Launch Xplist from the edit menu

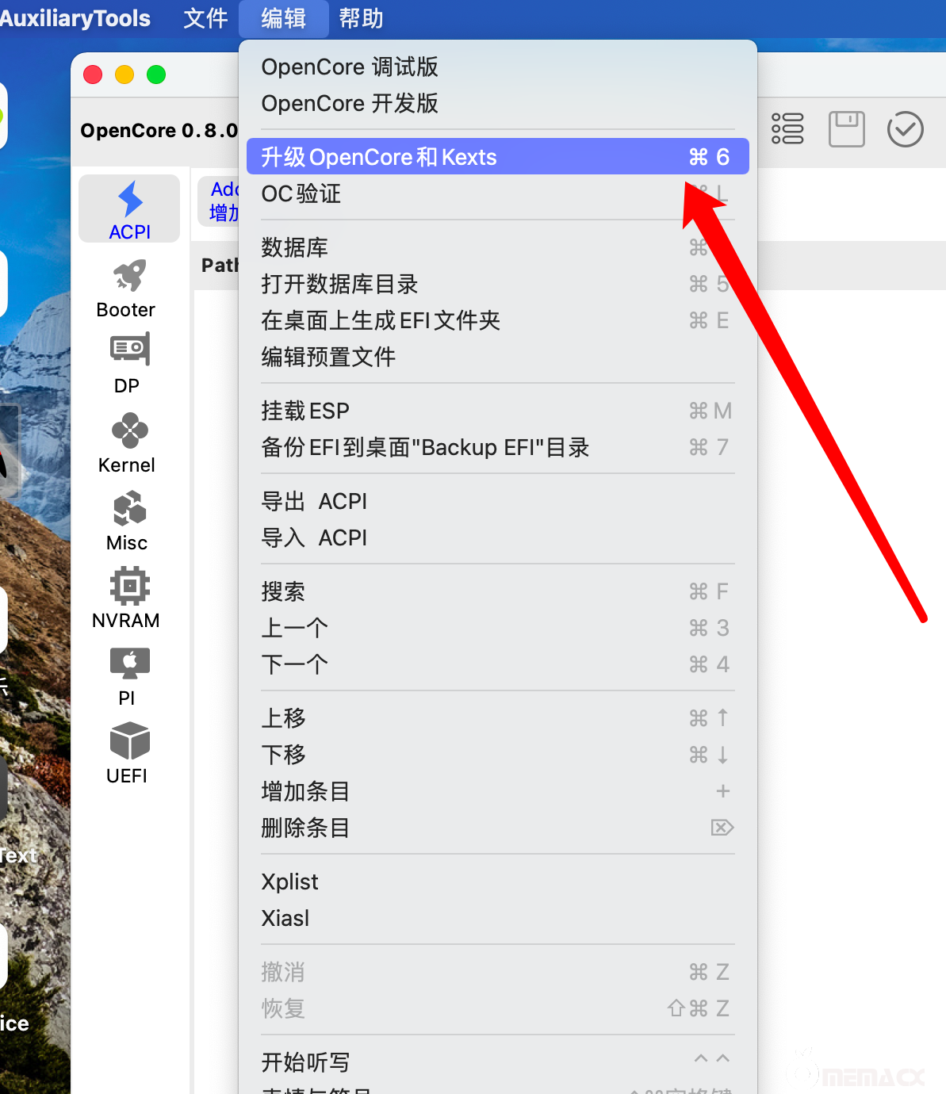(x=290, y=882)
